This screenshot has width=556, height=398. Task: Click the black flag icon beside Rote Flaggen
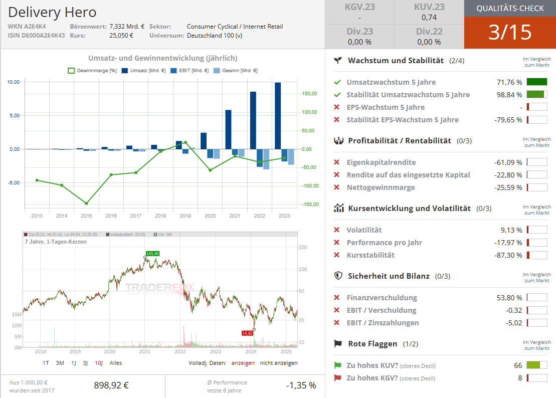pyautogui.click(x=338, y=343)
